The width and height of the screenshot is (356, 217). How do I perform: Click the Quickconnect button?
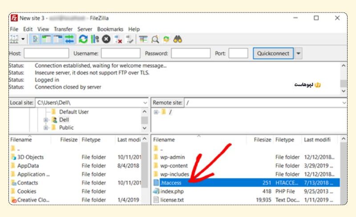273,54
